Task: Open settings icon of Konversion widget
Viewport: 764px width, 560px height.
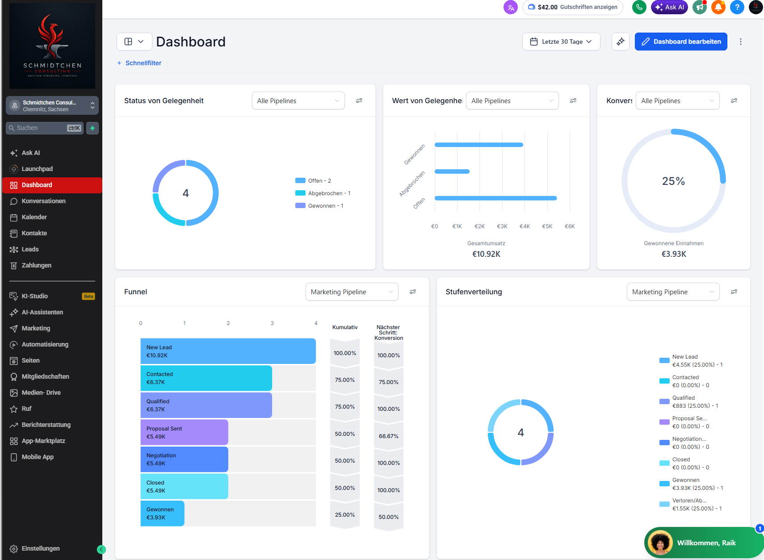Action: tap(734, 101)
